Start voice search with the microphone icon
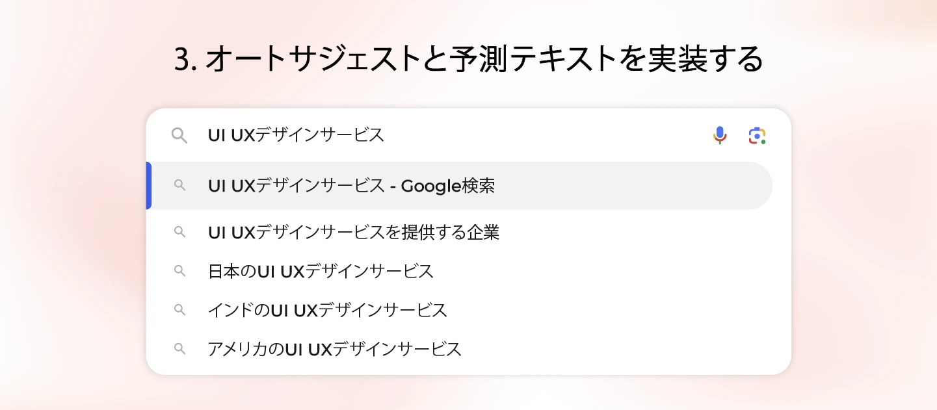 coord(719,135)
